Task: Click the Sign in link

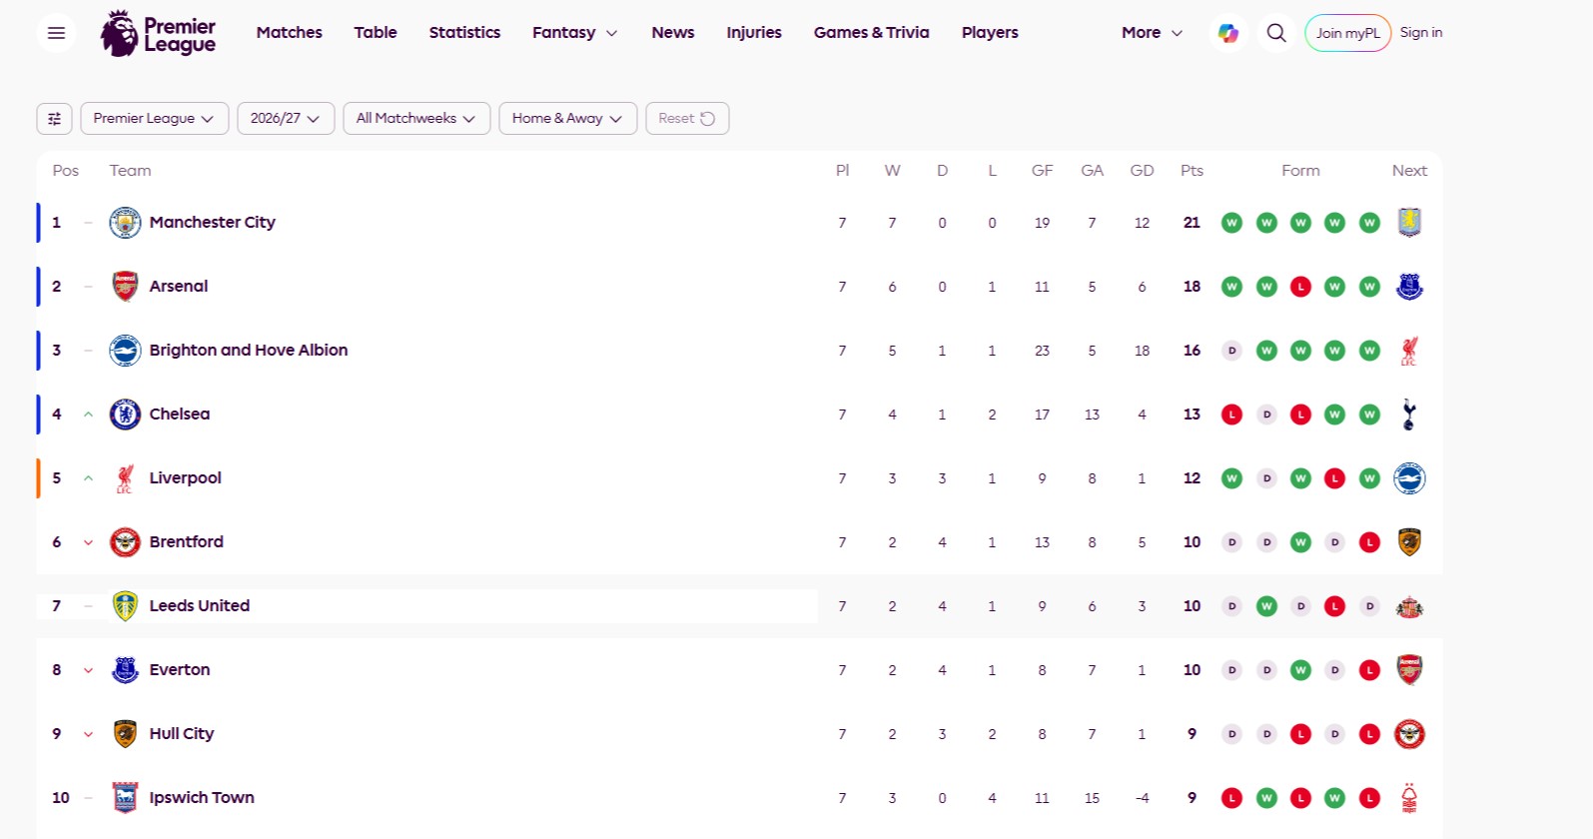Action: [x=1421, y=33]
